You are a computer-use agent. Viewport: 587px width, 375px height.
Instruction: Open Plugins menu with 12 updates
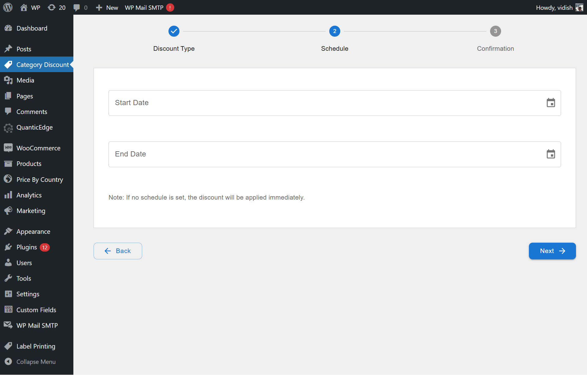(x=27, y=247)
